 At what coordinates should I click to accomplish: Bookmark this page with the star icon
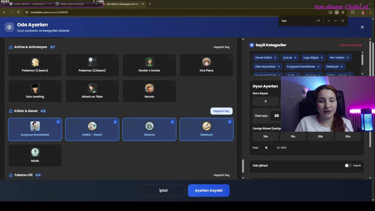tap(343, 12)
